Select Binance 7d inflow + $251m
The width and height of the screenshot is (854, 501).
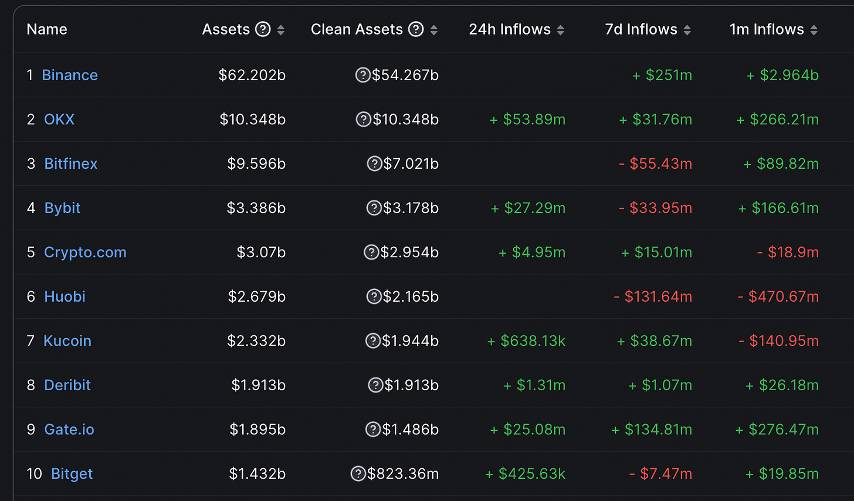(662, 75)
